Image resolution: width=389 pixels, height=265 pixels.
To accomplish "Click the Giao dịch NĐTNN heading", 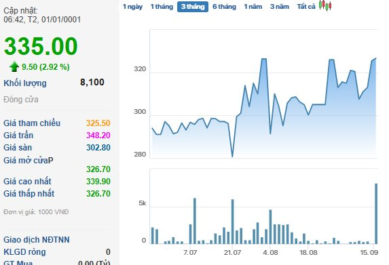I will point(37,240).
